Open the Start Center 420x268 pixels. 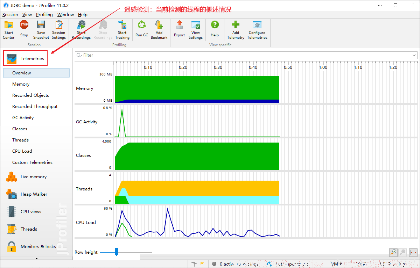coord(9,30)
